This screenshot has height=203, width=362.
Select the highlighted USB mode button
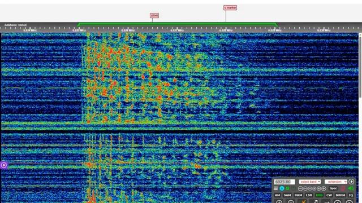pyautogui.click(x=319, y=195)
